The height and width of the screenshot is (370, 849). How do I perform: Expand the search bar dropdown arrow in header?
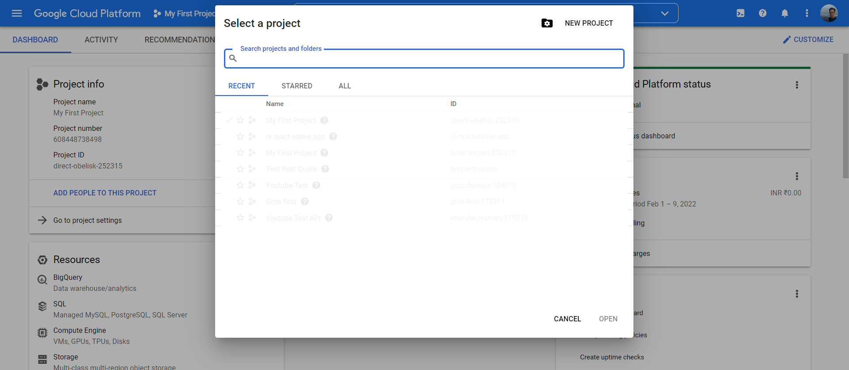point(664,13)
